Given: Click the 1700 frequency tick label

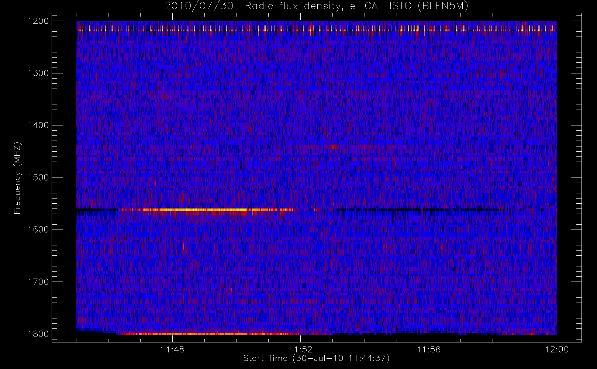Looking at the screenshot, I should click(x=38, y=282).
